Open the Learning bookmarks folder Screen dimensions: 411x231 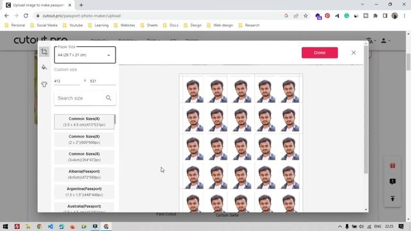[x=98, y=25]
